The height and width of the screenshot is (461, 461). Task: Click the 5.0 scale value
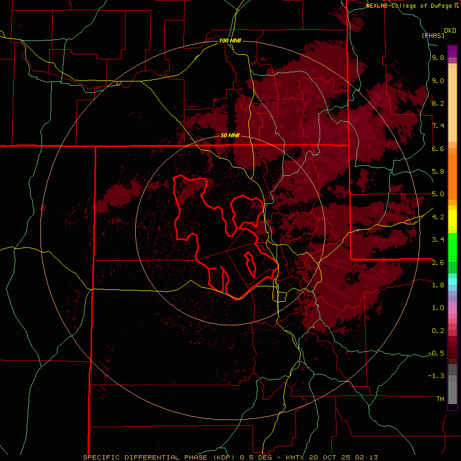click(x=438, y=194)
